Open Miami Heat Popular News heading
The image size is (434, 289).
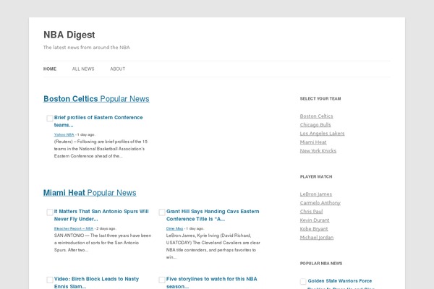(x=90, y=193)
